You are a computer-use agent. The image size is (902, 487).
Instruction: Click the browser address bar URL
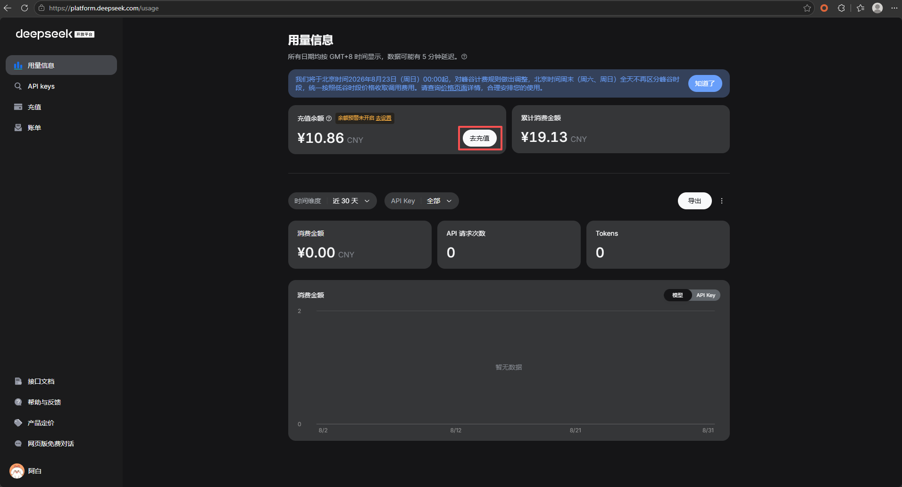coord(104,8)
